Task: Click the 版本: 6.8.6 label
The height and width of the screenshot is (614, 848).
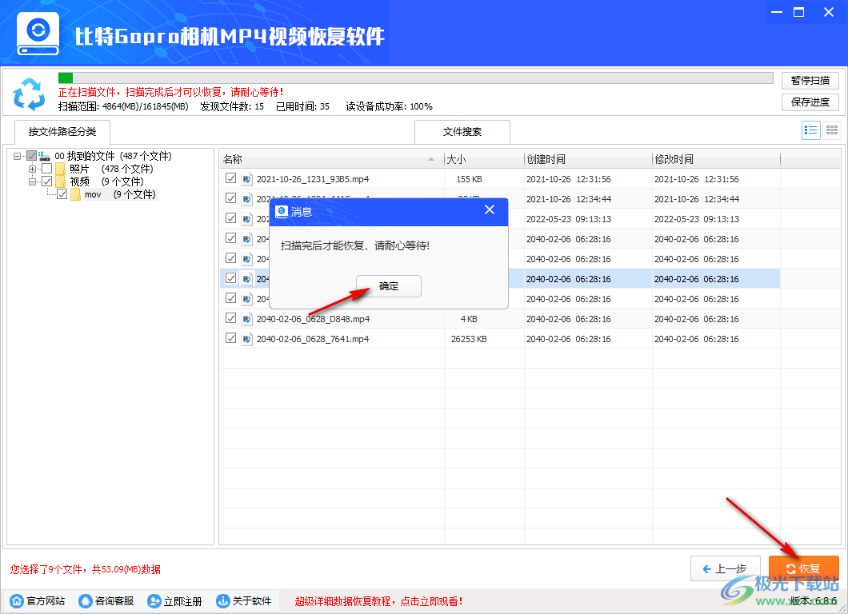Action: coord(814,601)
